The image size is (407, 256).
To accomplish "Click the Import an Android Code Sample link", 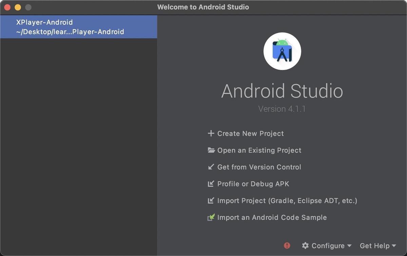I will (x=272, y=217).
